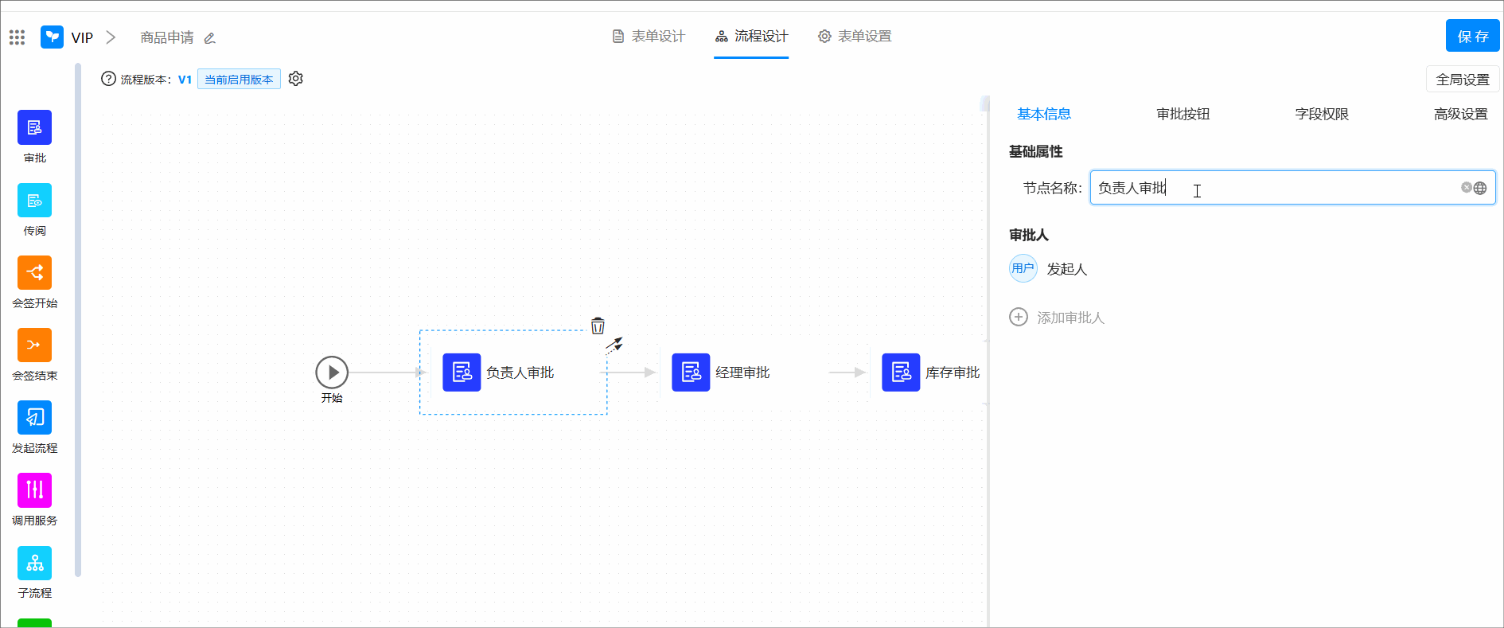
Task: Delete node using trash icon
Action: pos(598,326)
